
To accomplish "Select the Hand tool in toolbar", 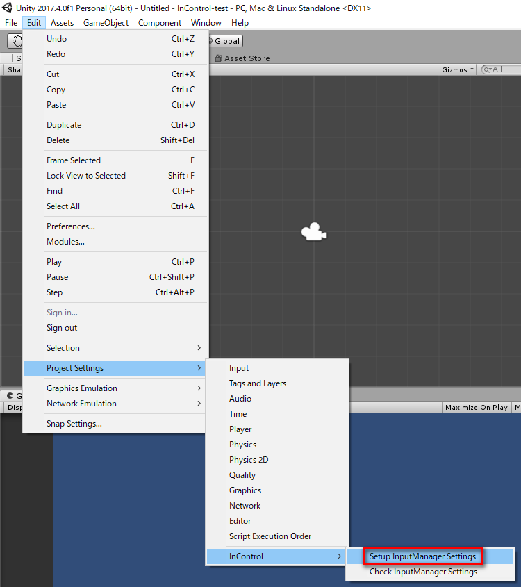I will 15,41.
